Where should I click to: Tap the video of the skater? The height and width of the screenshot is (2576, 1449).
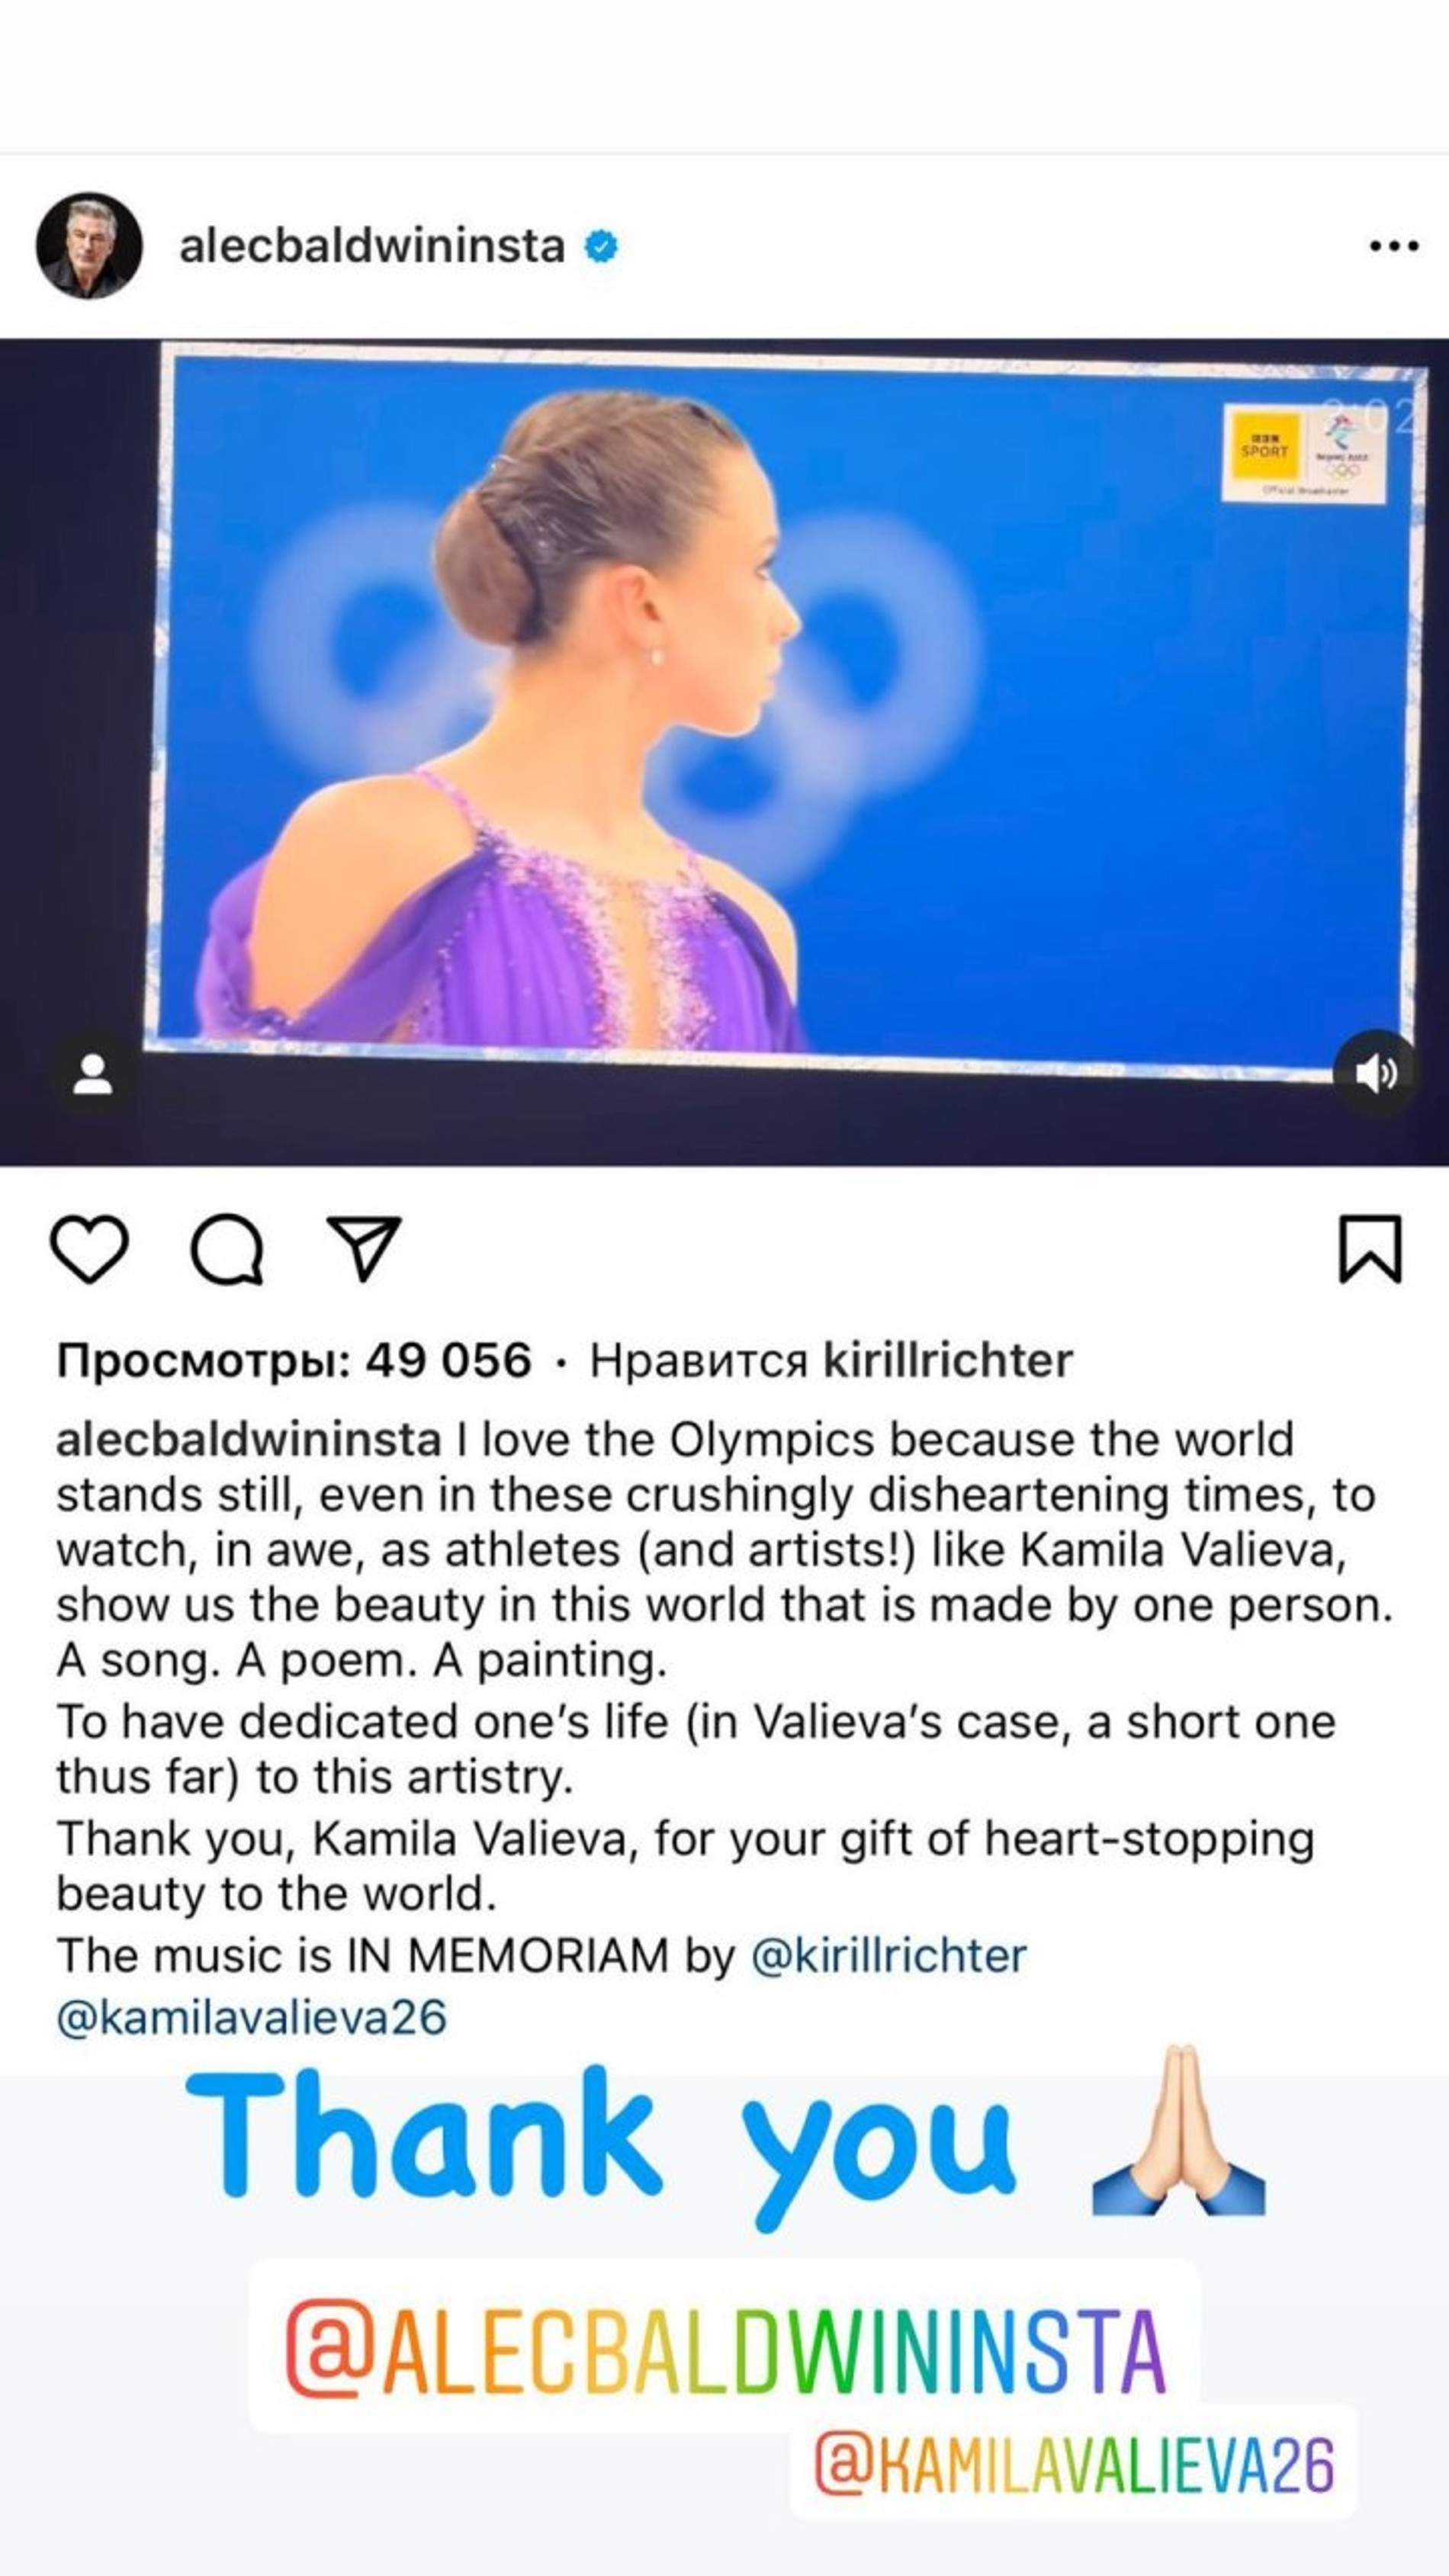[724, 750]
